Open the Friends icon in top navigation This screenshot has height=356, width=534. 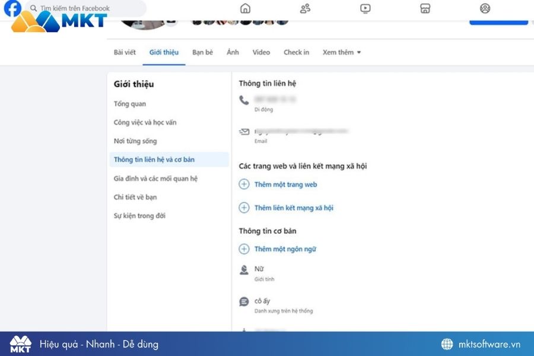pyautogui.click(x=305, y=8)
